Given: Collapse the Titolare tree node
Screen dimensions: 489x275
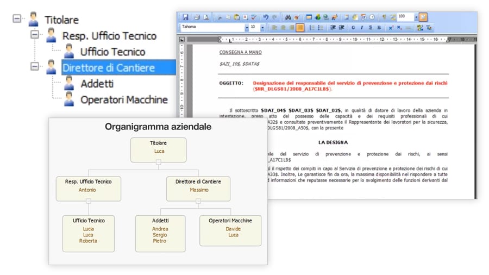Looking at the screenshot, I should coord(17,20).
